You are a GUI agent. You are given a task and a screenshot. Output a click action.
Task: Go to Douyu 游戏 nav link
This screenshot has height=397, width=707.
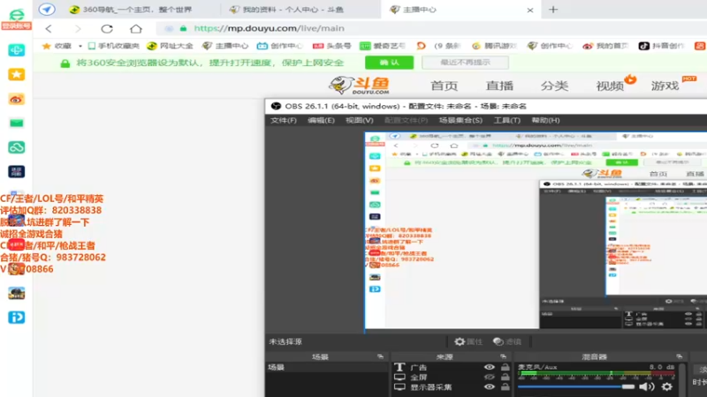[665, 86]
